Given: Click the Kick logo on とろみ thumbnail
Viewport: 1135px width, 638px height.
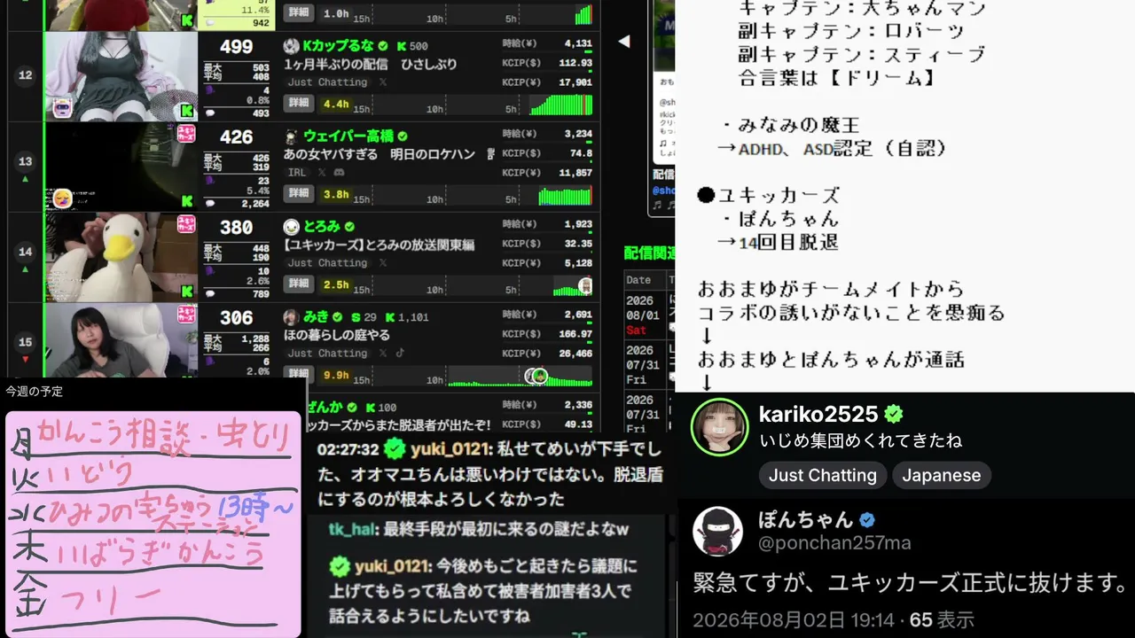Looking at the screenshot, I should coord(187,292).
